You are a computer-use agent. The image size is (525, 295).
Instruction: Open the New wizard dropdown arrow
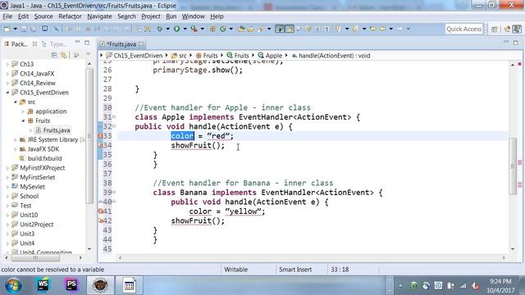point(15,29)
